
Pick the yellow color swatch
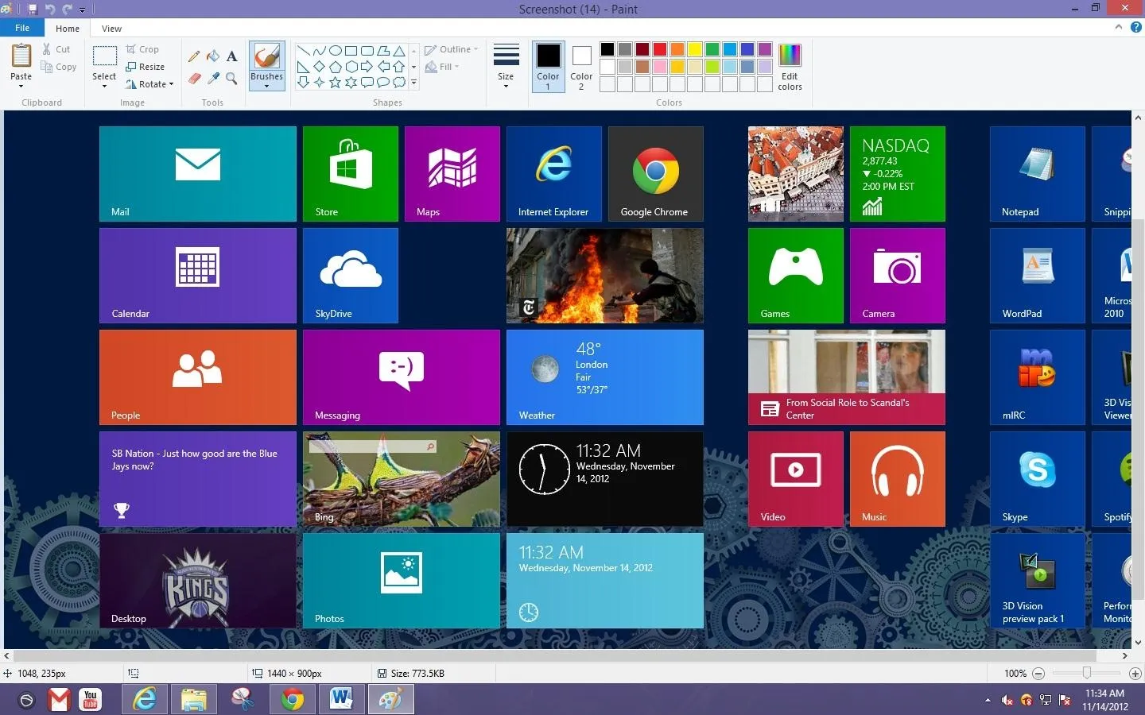(x=695, y=49)
